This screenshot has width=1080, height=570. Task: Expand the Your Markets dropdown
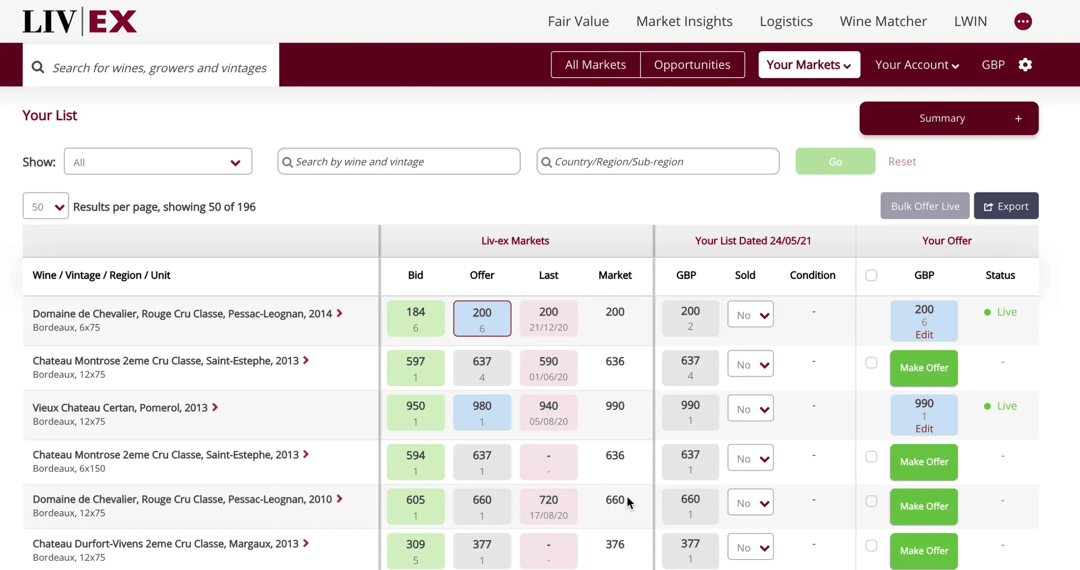(809, 65)
